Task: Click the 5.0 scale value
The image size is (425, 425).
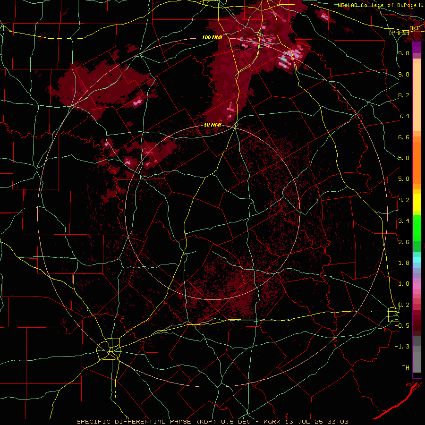Action: coord(404,179)
